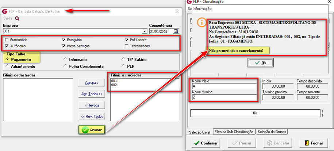334x151 pixels.
Task: Select the Adiantamento radio button
Action: (x=8, y=66)
